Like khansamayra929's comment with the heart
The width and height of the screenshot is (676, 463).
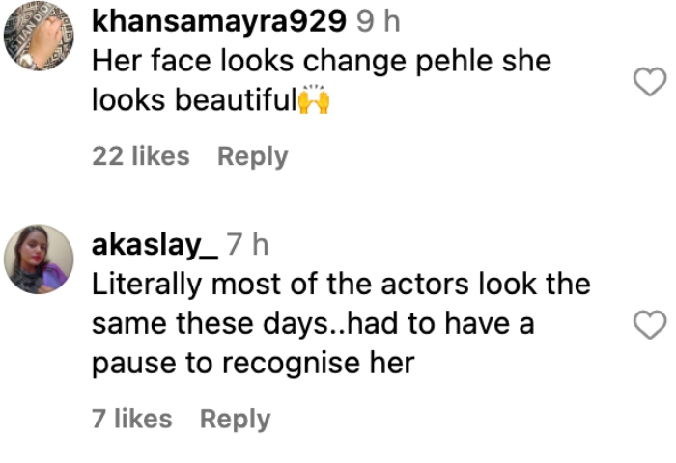[x=649, y=83]
